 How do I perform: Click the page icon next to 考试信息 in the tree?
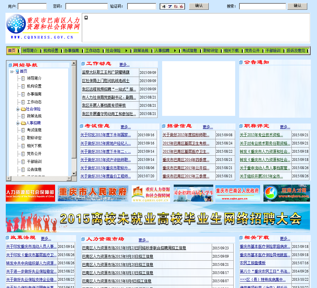[23, 130]
